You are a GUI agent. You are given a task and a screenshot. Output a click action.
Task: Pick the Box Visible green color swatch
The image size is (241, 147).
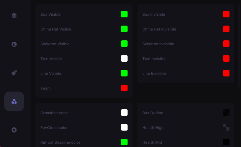[x=124, y=14]
